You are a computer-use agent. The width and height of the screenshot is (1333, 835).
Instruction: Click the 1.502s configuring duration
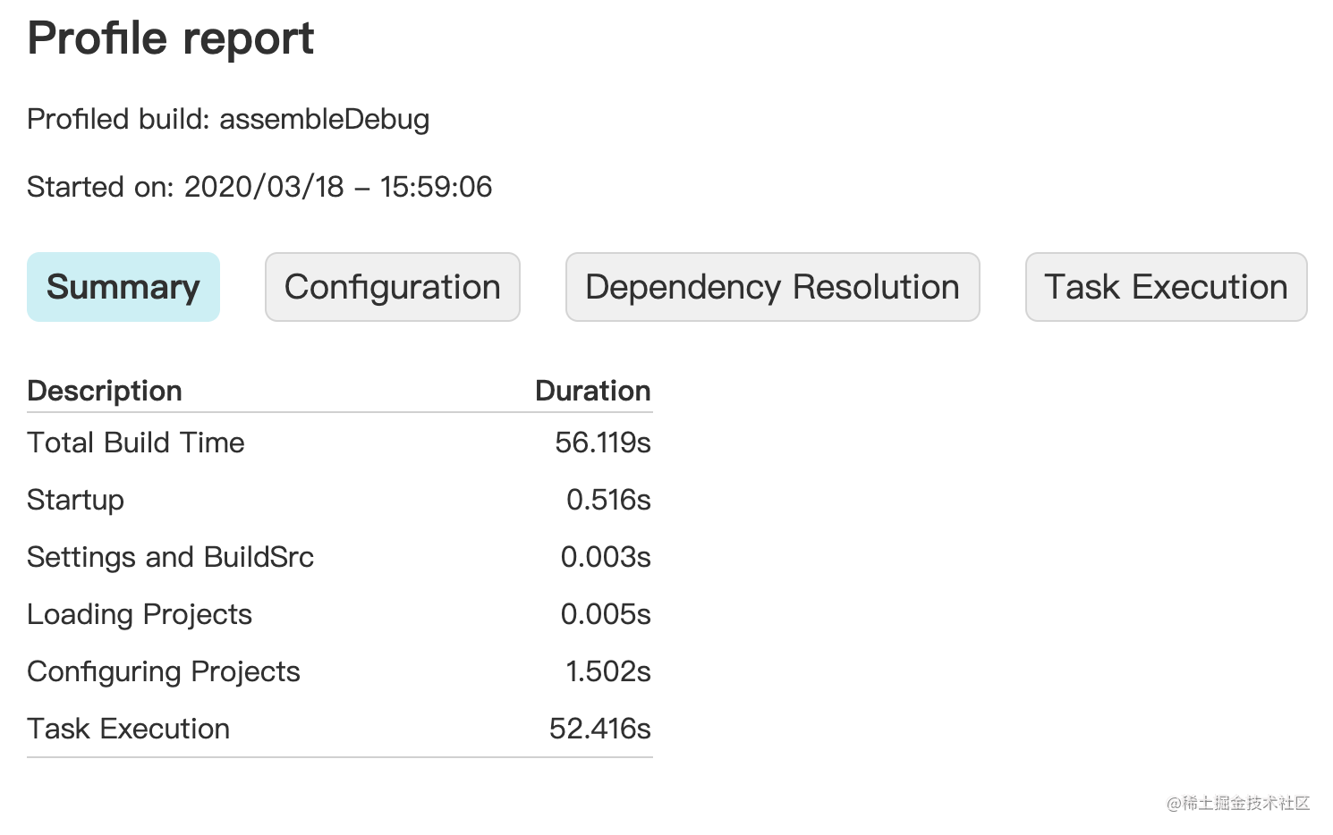[608, 671]
